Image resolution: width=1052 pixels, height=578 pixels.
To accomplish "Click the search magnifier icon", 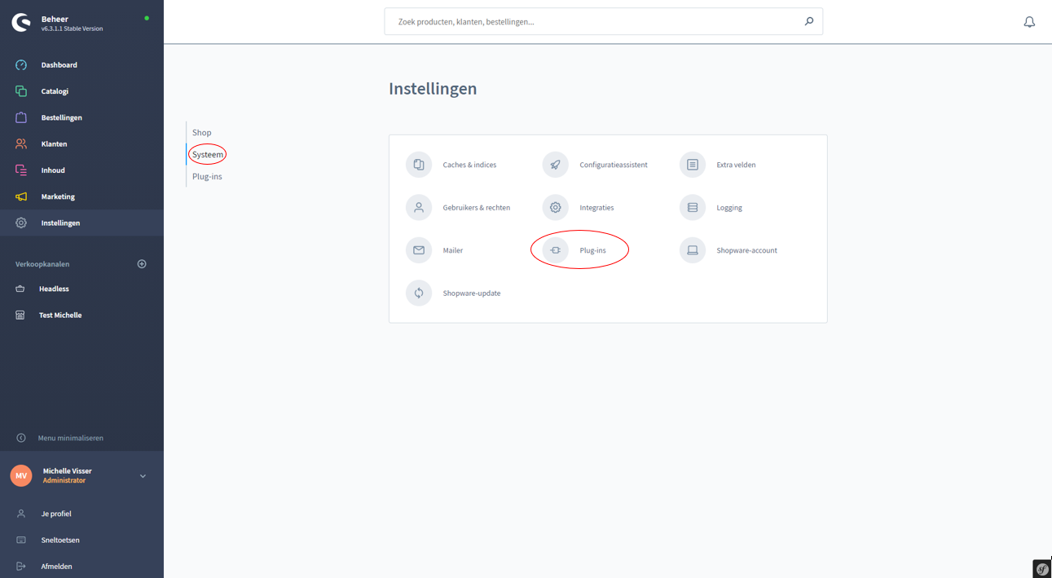I will (808, 22).
